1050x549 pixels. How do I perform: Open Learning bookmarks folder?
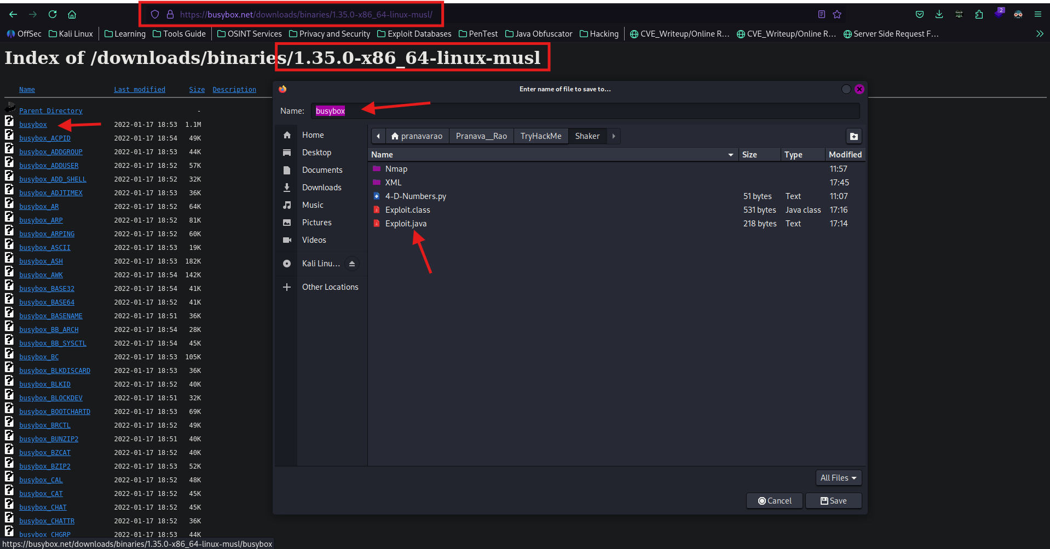click(125, 34)
